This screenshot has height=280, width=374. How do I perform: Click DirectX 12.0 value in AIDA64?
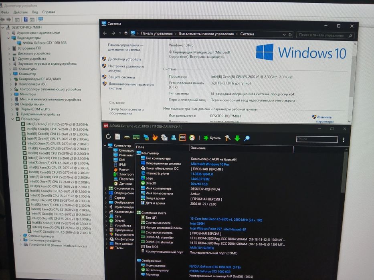click(x=199, y=184)
